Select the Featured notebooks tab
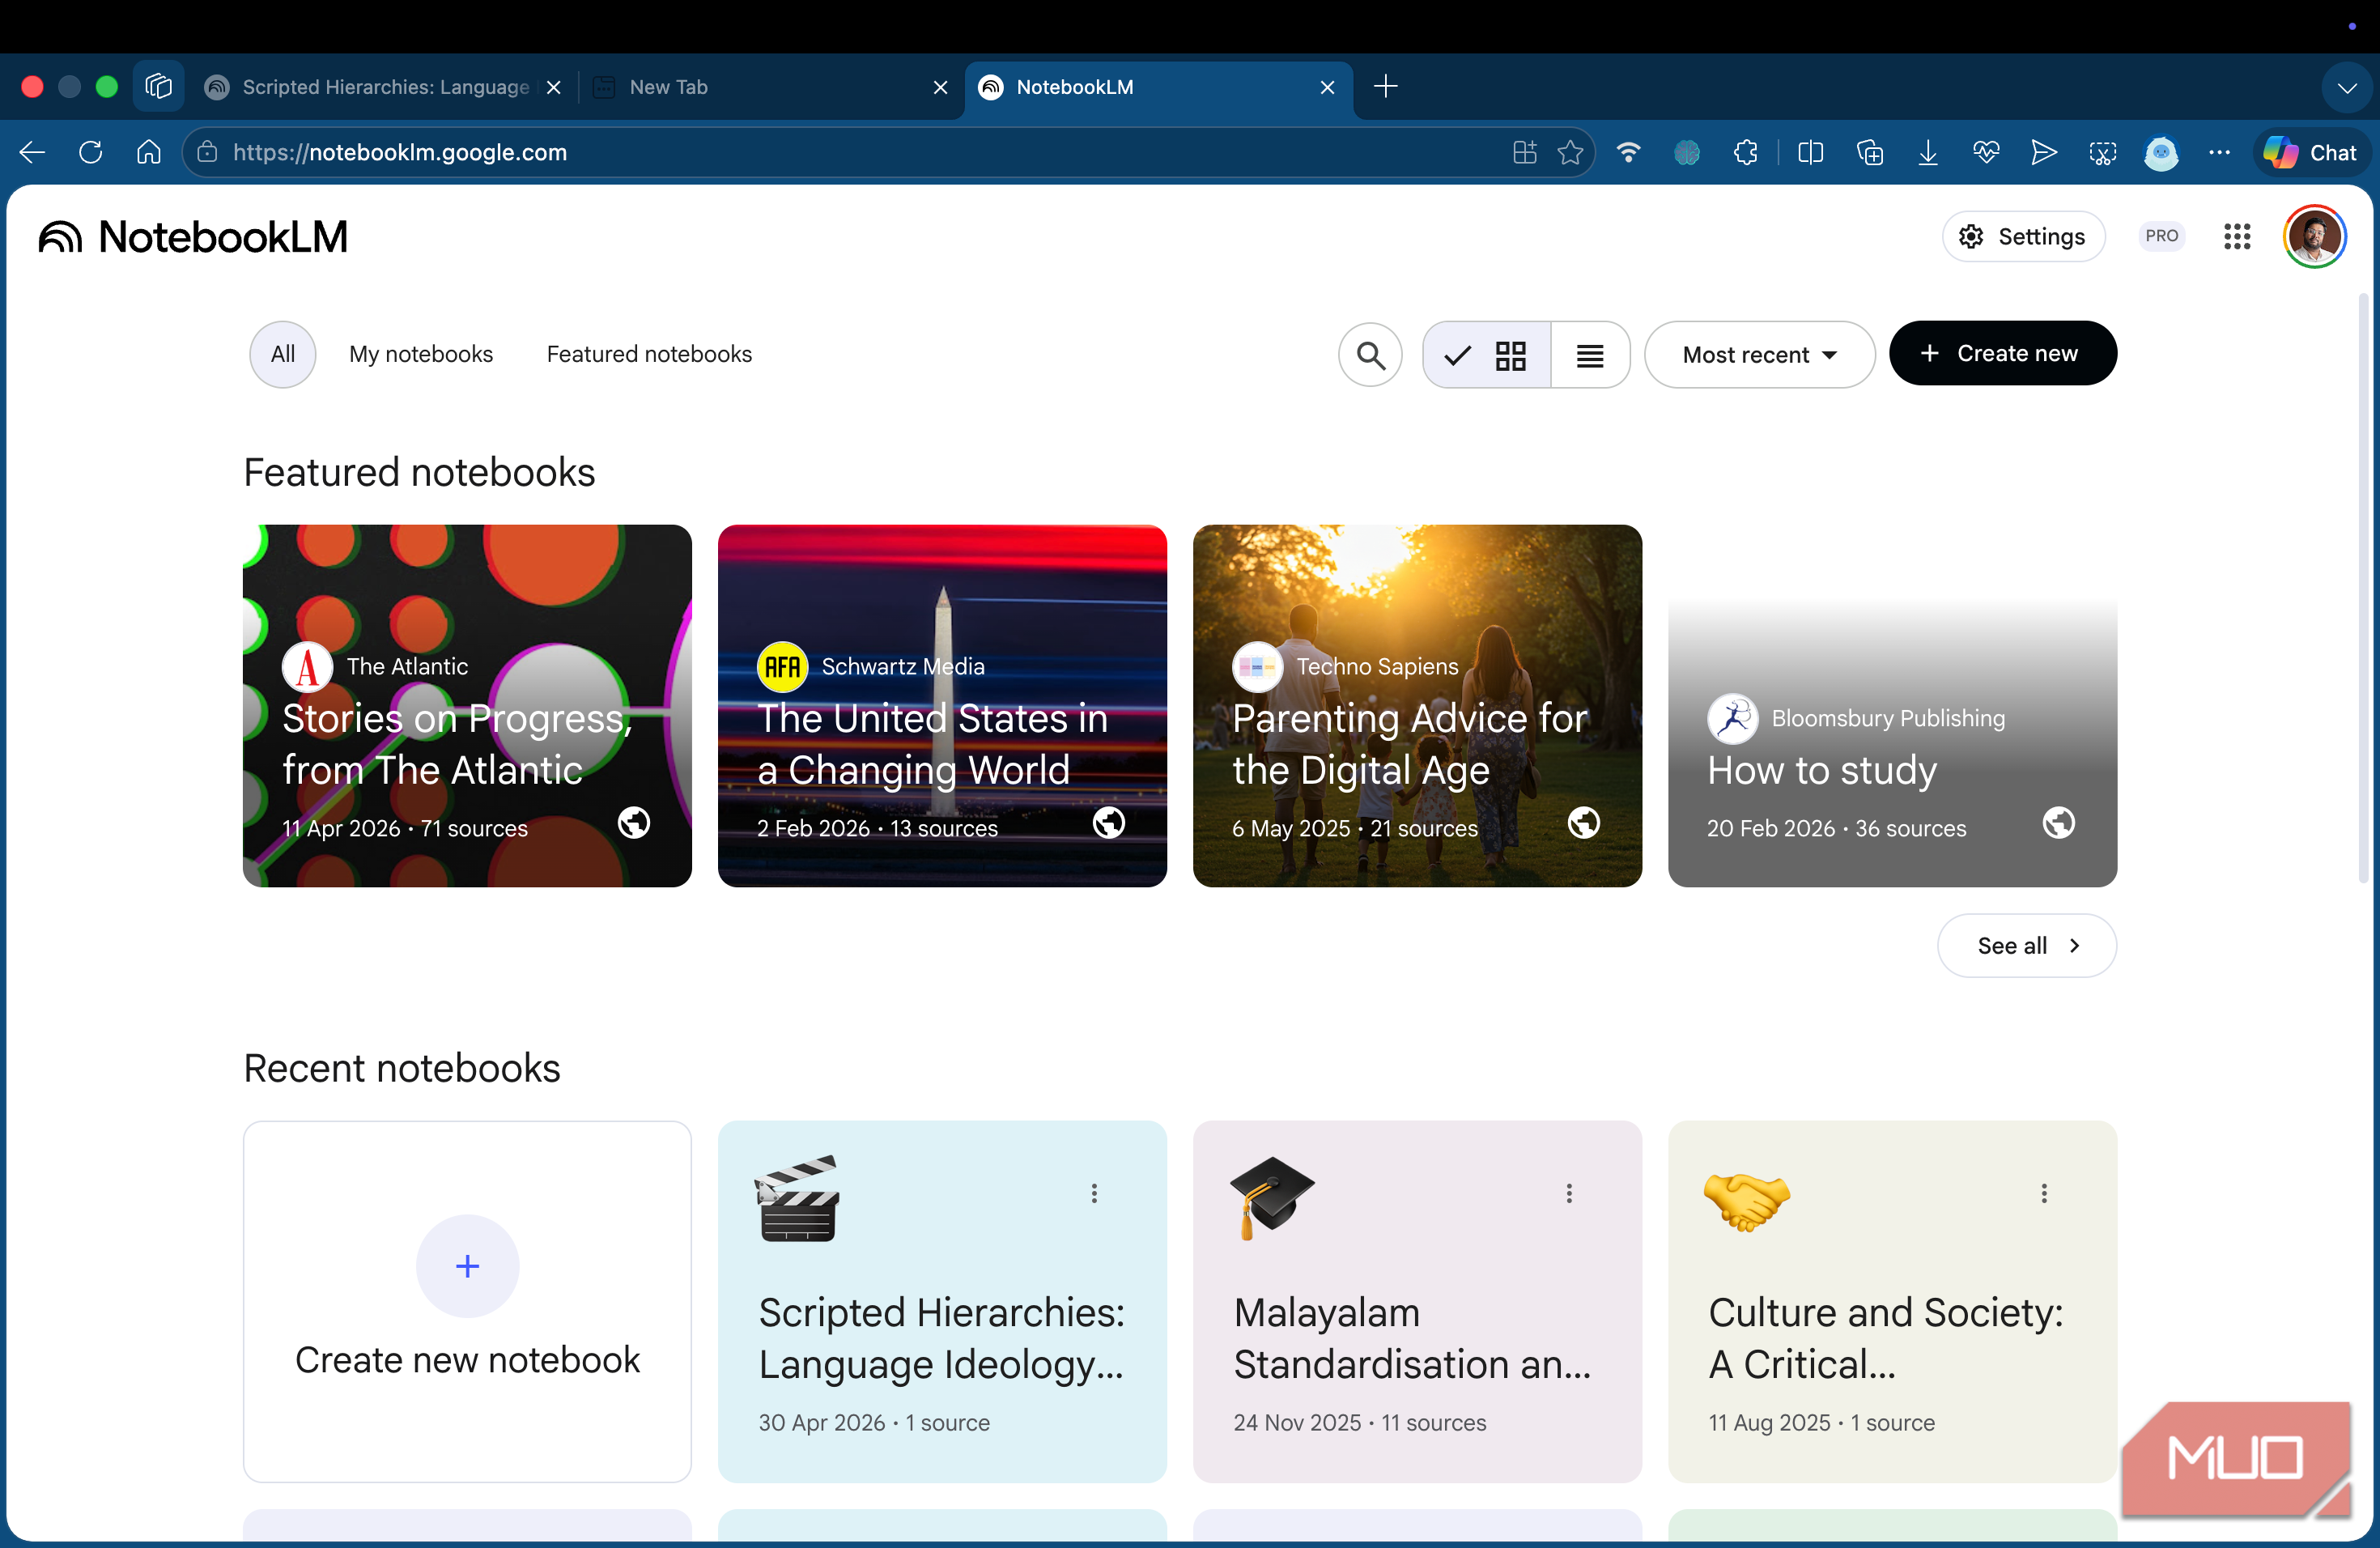2380x1548 pixels. (649, 354)
